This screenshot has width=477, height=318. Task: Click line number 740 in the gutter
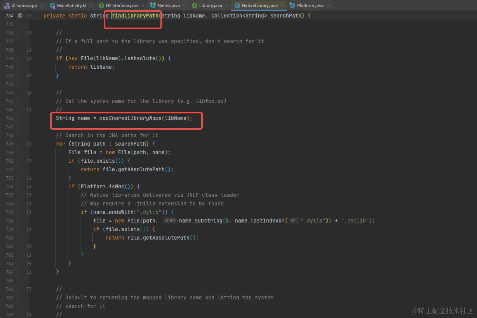9,67
